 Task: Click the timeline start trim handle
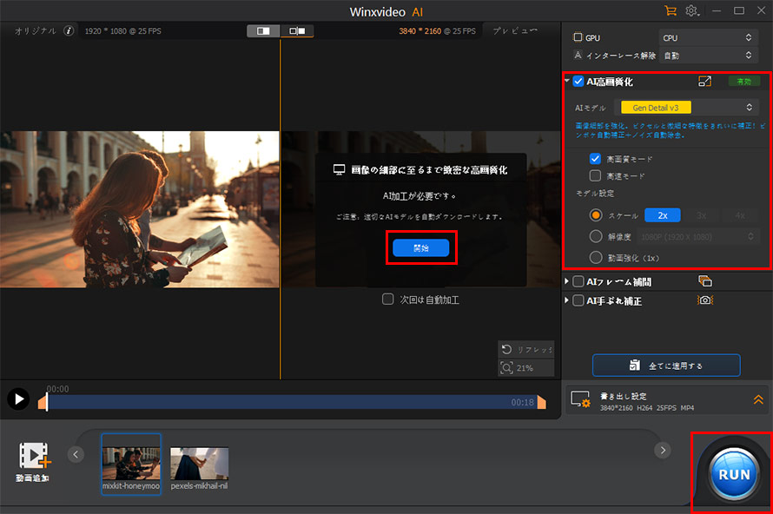click(43, 402)
